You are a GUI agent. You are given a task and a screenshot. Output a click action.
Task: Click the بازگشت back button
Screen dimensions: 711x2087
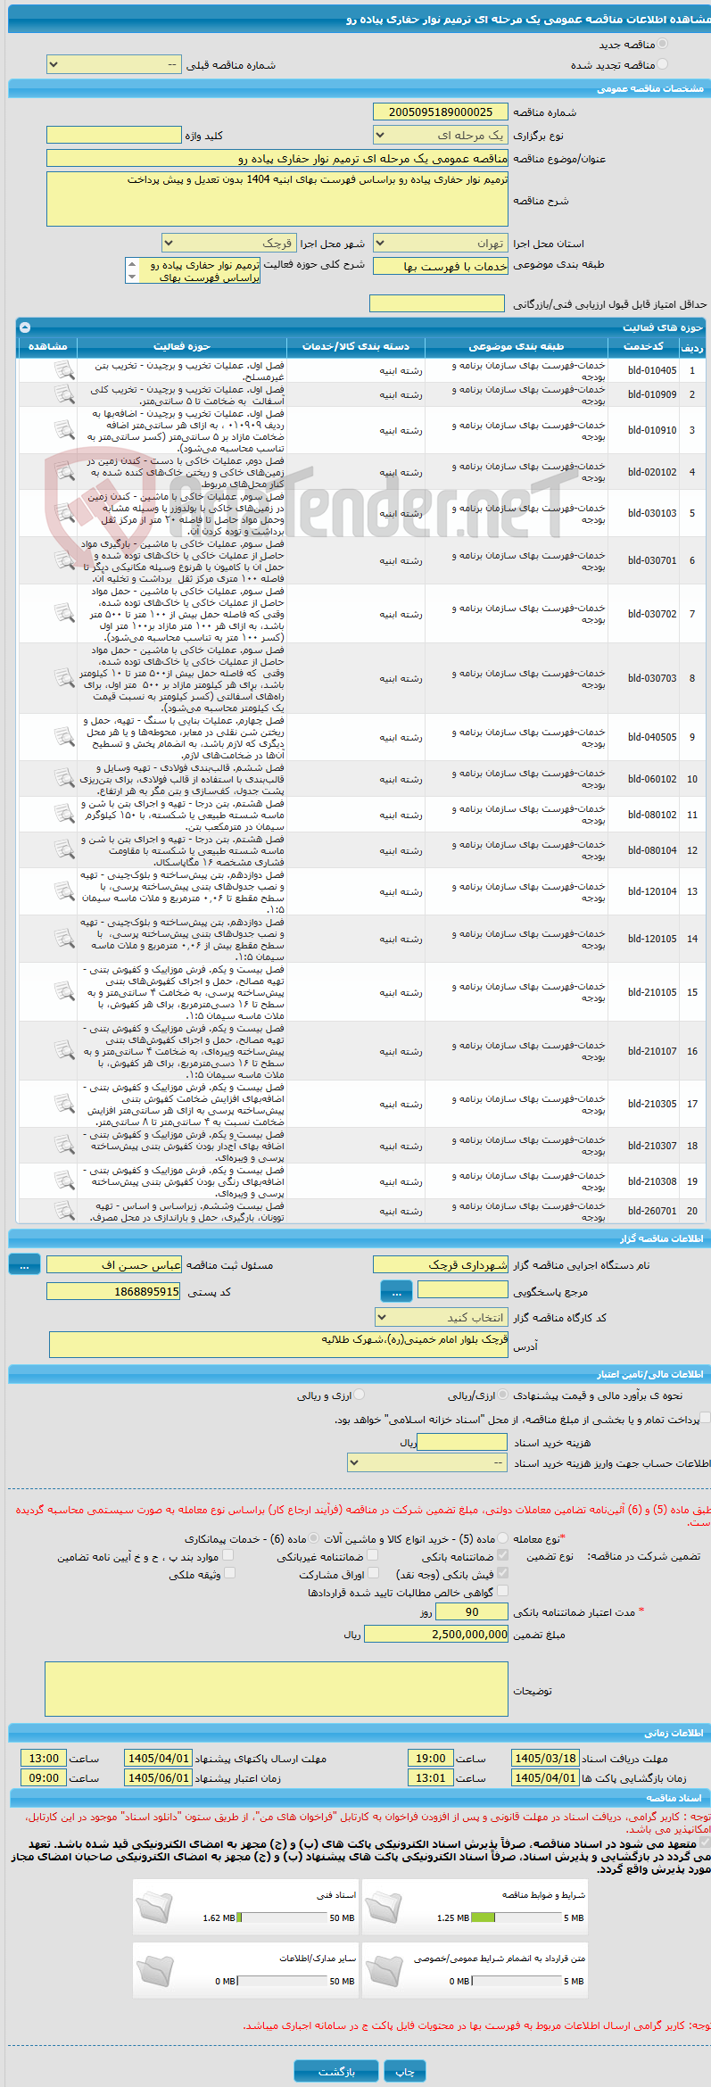pyautogui.click(x=336, y=2071)
